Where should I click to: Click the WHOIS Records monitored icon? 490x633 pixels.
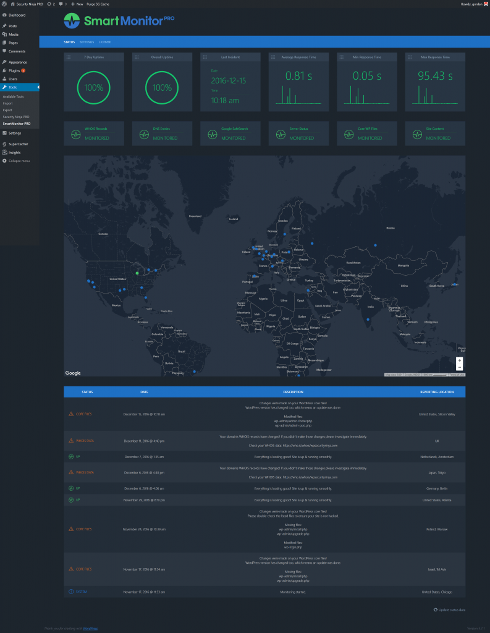pos(76,134)
